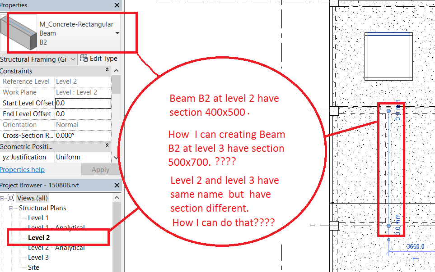
Task: Click the beam bottom end grip
Action: [388, 226]
